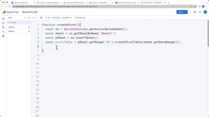
Task: Click the editor vertical scrollbar
Action: [x=208, y=33]
